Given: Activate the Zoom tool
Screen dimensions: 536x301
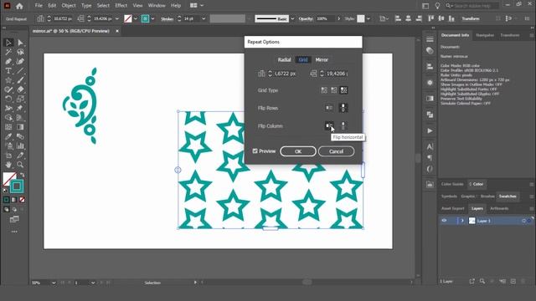Looking at the screenshot, I should click(20, 165).
